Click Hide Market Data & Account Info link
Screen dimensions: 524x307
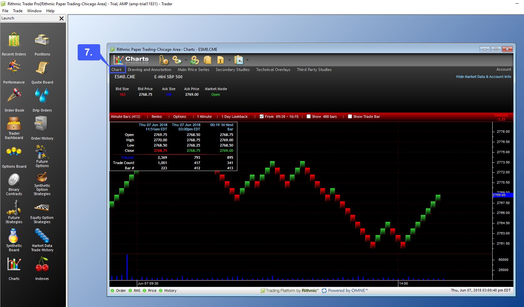click(x=484, y=77)
